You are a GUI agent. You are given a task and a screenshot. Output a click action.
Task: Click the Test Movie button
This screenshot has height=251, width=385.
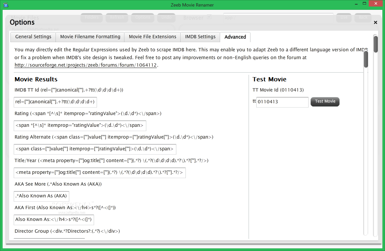[x=325, y=102]
